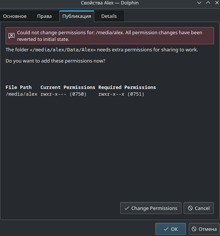Viewport: 220px width, 236px height.
Task: Switch to the Основное tab
Action: (15, 16)
